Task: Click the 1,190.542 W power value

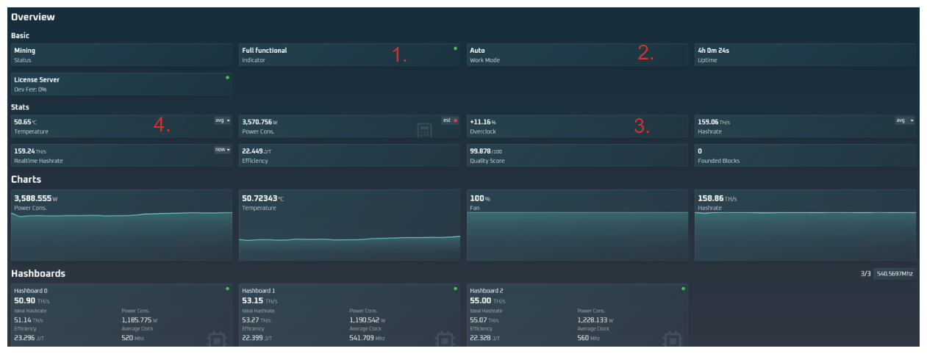Action: (368, 320)
